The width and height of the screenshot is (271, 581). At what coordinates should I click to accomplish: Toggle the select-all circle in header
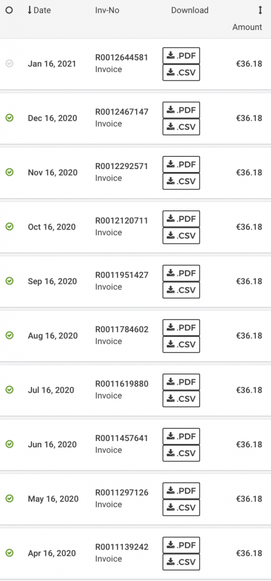(9, 10)
